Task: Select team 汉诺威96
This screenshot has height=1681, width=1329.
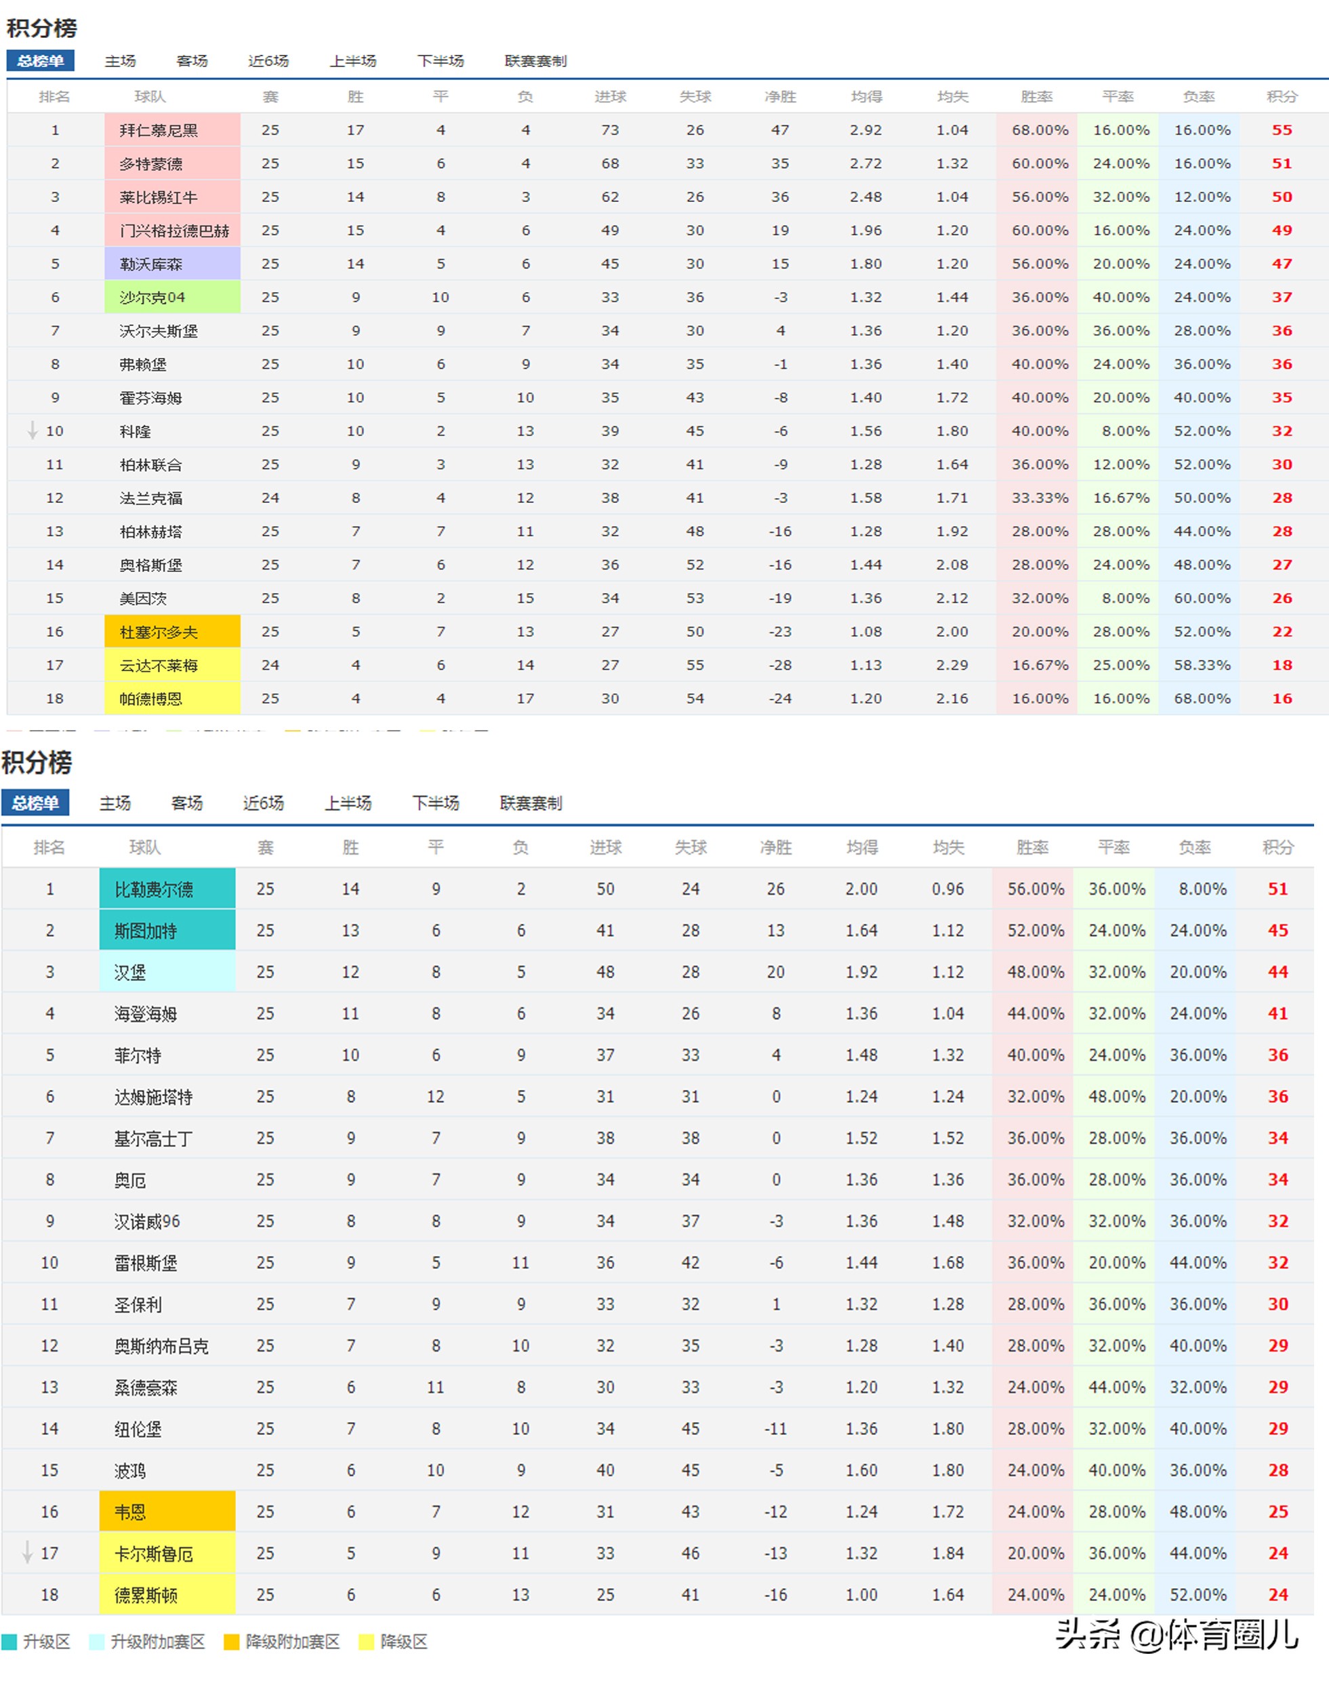Action: click(x=147, y=1221)
